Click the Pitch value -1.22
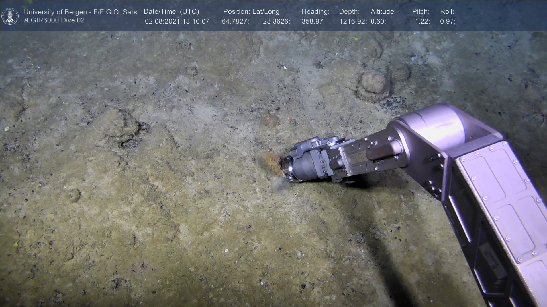The width and height of the screenshot is (547, 307). click(421, 22)
